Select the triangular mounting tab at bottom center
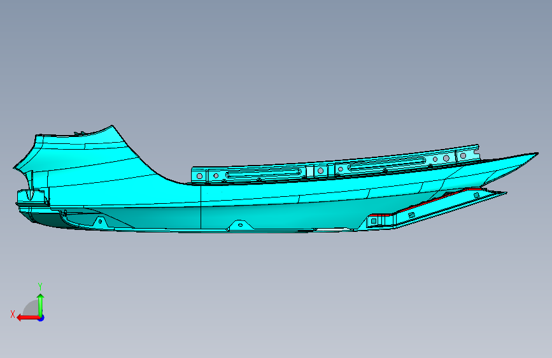 pyautogui.click(x=240, y=225)
